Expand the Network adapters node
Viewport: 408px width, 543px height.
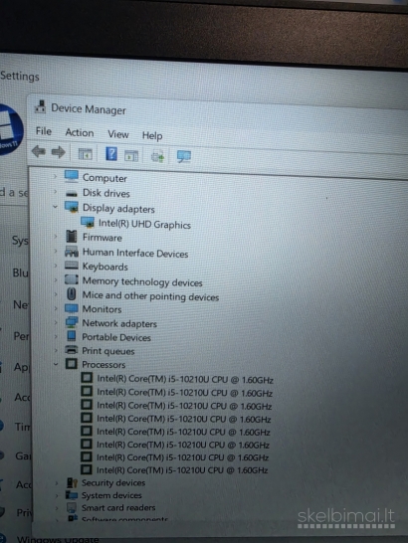pyautogui.click(x=56, y=322)
